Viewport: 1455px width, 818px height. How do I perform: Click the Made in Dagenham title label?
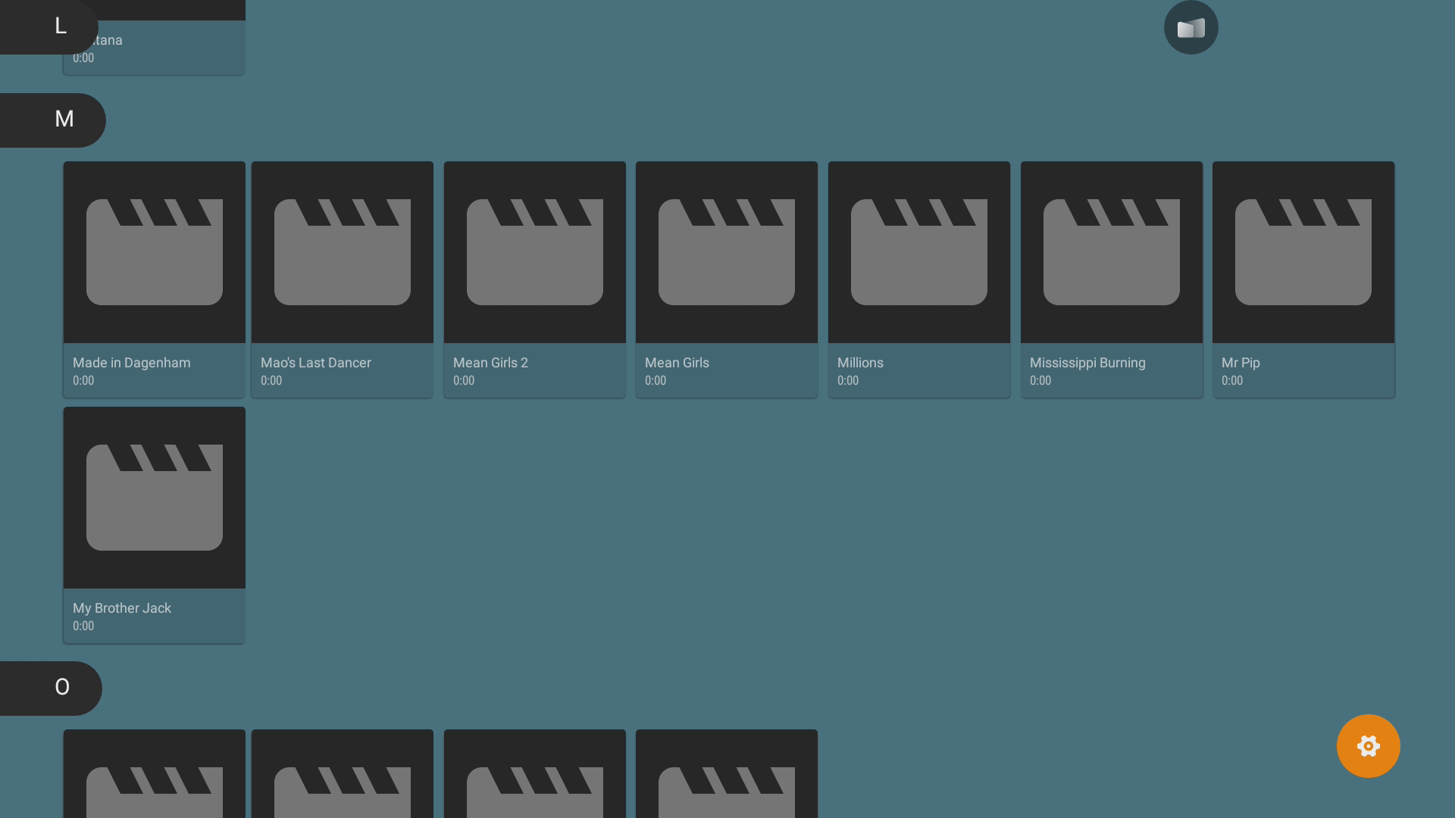[132, 363]
